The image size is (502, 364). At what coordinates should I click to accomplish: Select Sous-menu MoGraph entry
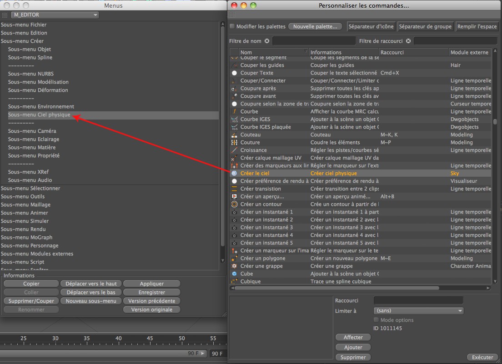click(x=26, y=237)
